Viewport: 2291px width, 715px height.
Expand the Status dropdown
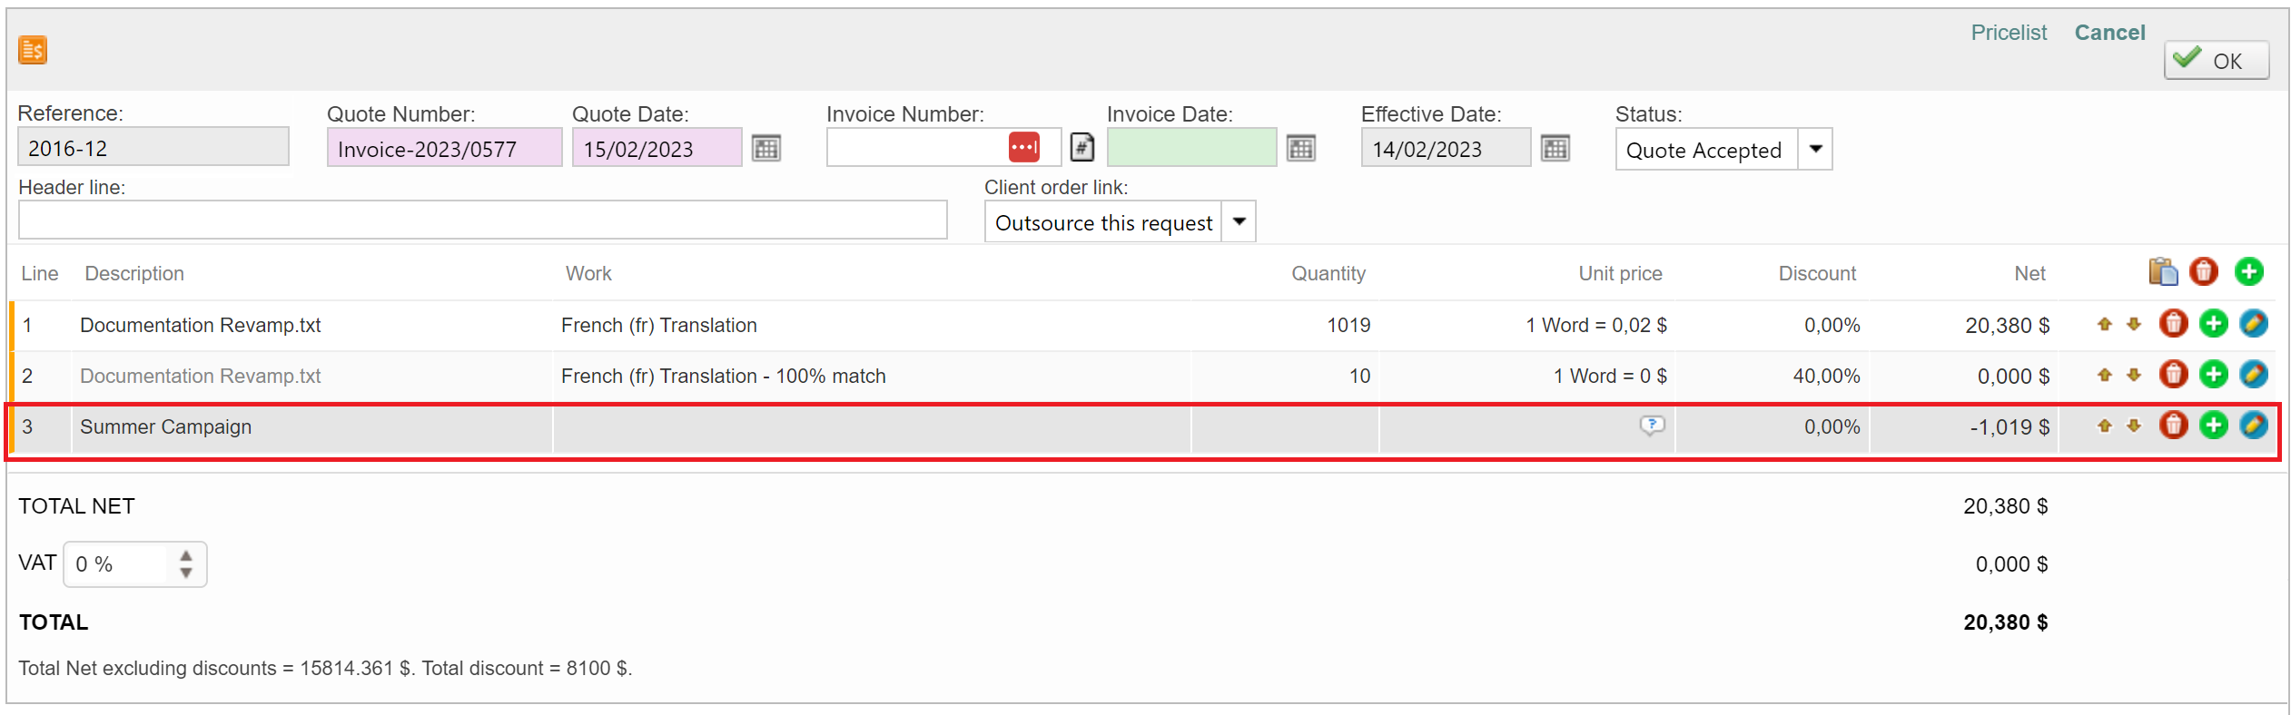(x=1814, y=150)
